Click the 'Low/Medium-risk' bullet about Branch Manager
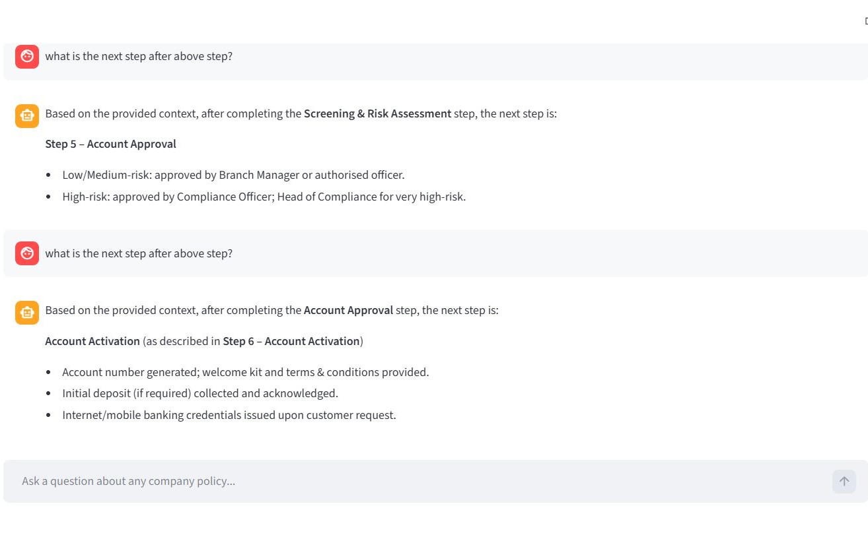The height and width of the screenshot is (539, 868). pyautogui.click(x=233, y=175)
